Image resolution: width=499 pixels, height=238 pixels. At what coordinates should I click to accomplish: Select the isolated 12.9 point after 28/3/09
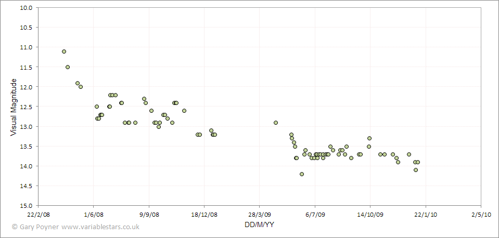click(x=276, y=123)
